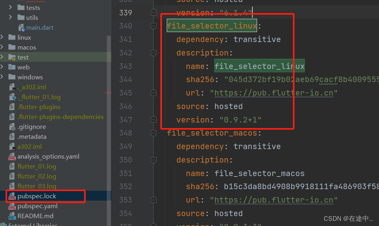Screen dimensions: 379x226
Task: Open README.md from the file tree
Action: pyautogui.click(x=35, y=216)
